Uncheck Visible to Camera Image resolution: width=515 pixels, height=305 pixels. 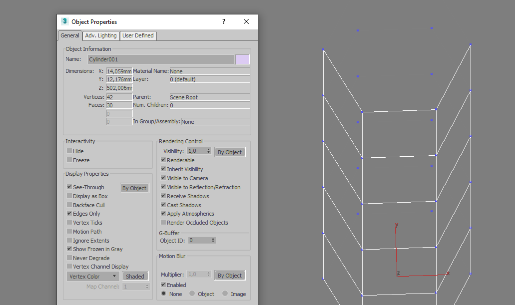click(x=163, y=178)
